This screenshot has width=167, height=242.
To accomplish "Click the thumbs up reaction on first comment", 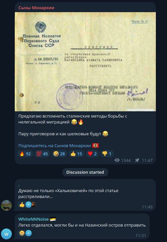I will (22, 205).
